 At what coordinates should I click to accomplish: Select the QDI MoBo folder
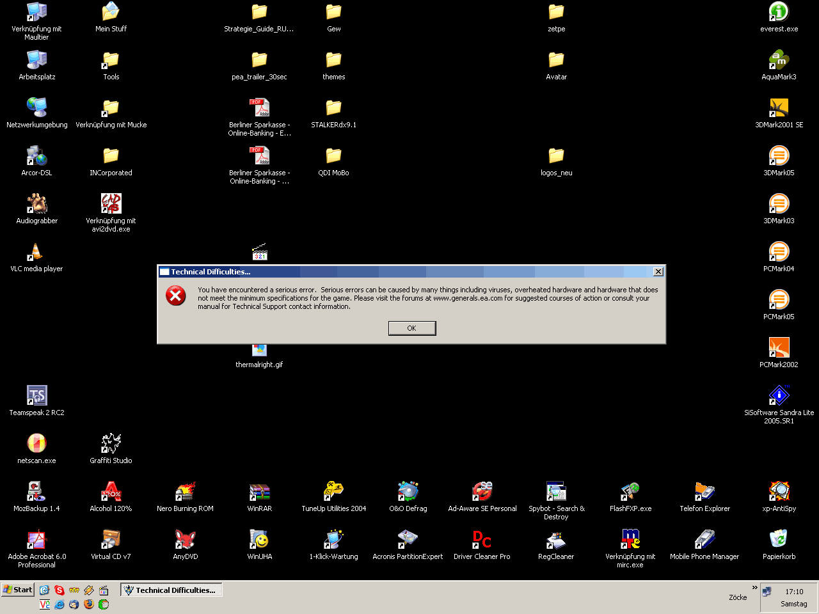click(x=333, y=161)
